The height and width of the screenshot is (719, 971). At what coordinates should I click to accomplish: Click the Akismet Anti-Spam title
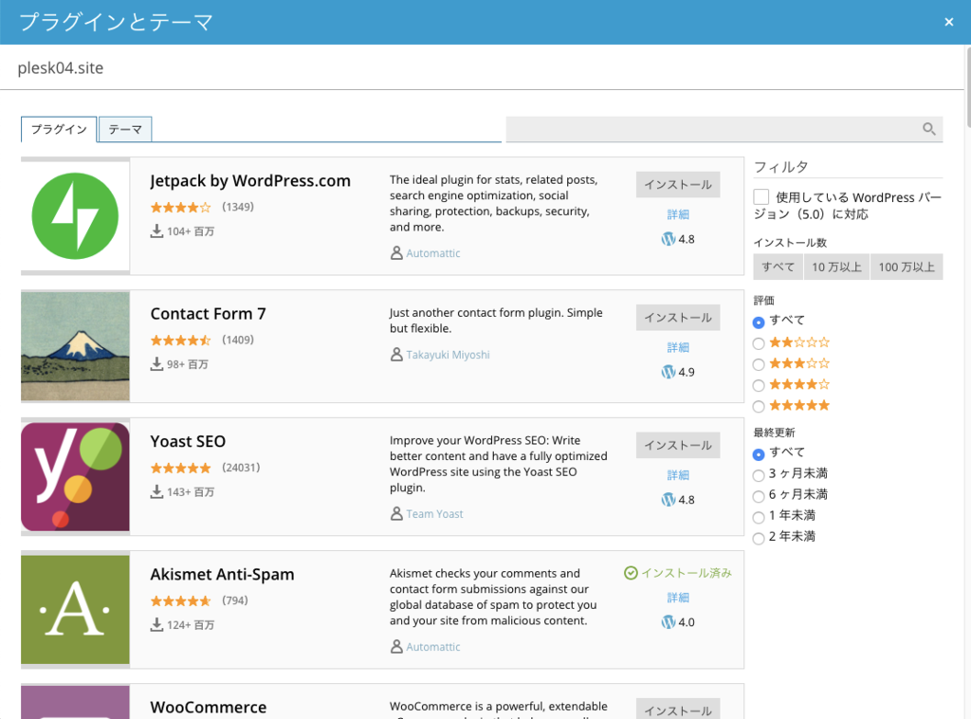[x=222, y=575]
